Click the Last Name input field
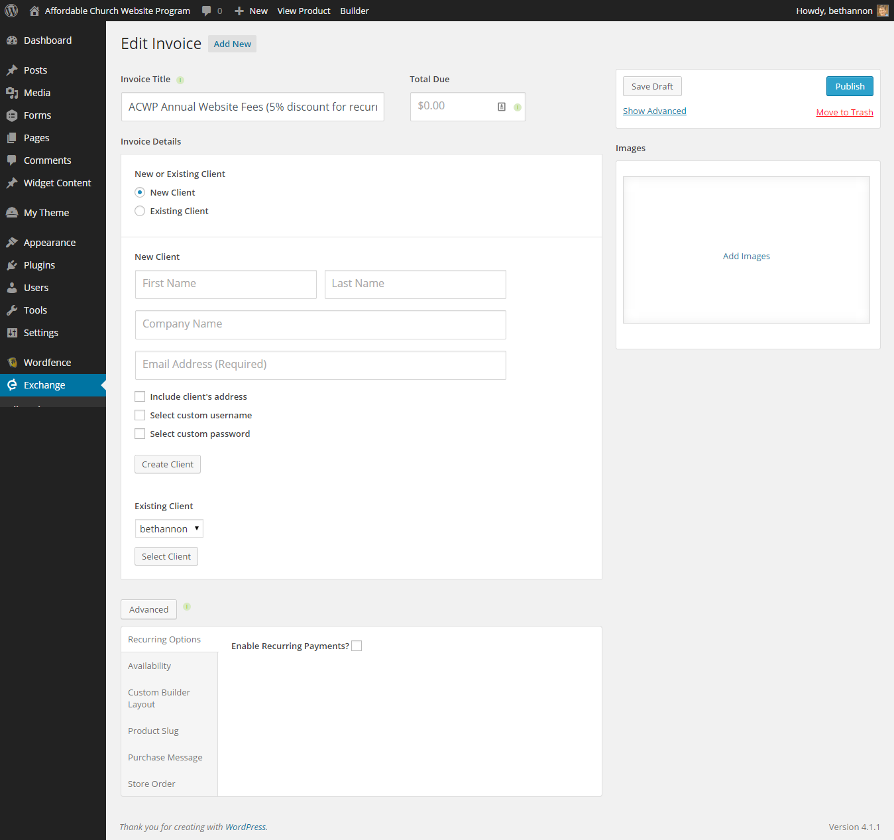The width and height of the screenshot is (894, 840). click(x=416, y=284)
